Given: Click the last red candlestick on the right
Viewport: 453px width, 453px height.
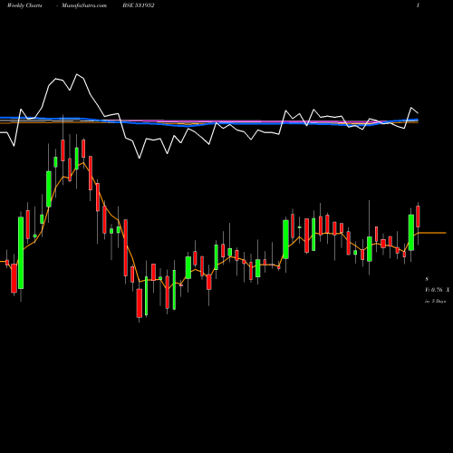Looking at the screenshot, I should click(418, 217).
